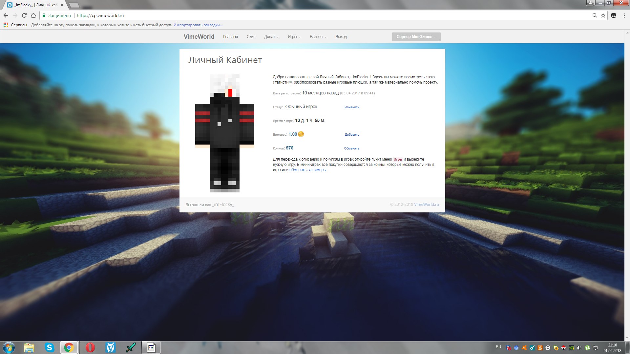Screen dimensions: 630x354
Task: Click the Личный Кабинет heading
Action: point(225,60)
